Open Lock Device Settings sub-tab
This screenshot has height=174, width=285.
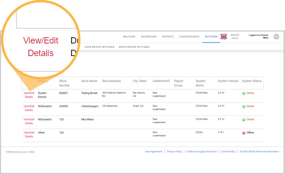tap(99, 47)
